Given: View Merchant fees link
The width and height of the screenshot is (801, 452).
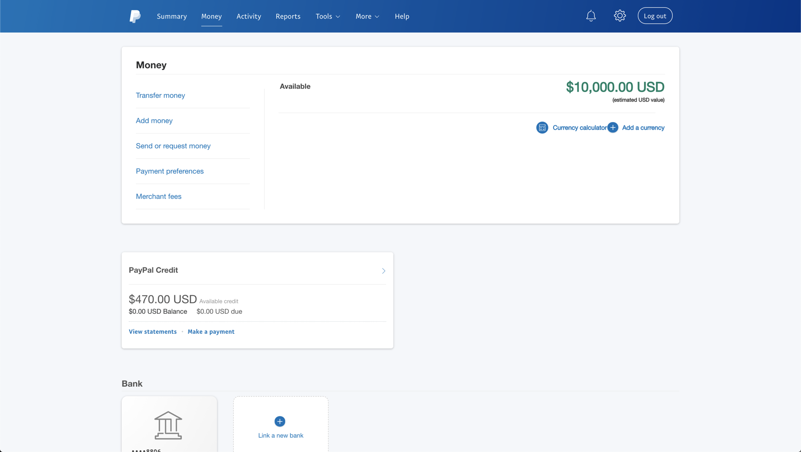Looking at the screenshot, I should pyautogui.click(x=158, y=196).
